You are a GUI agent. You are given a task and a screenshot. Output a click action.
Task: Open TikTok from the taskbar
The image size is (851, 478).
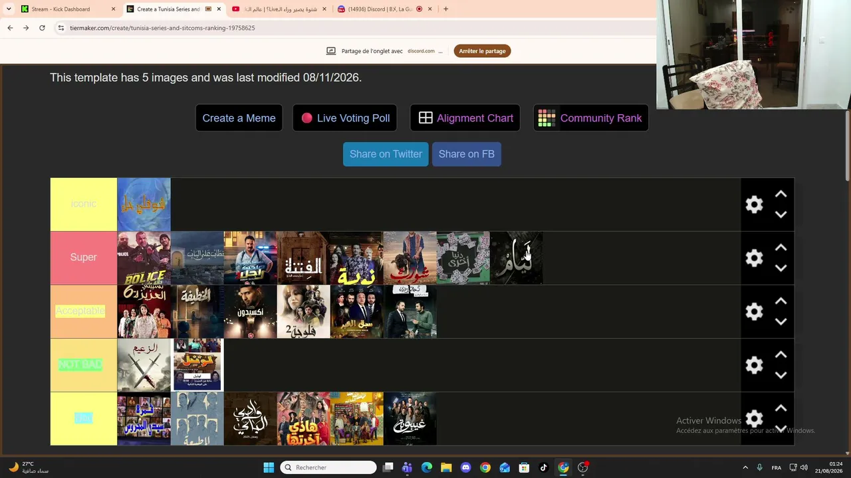(x=543, y=467)
